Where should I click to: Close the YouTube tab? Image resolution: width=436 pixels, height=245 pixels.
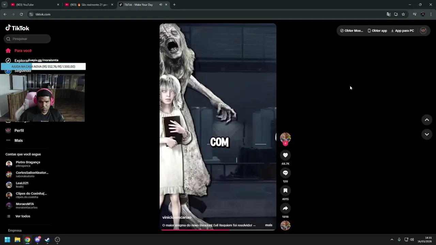point(58,5)
